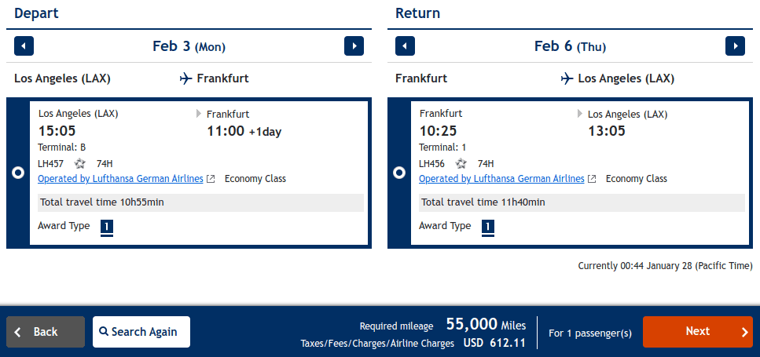
Task: Proceed with the orange Next button
Action: [x=697, y=332]
